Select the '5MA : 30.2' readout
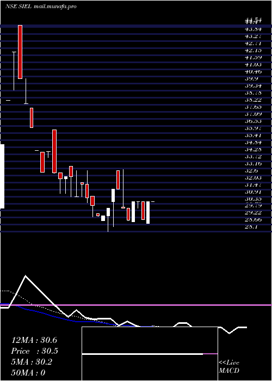 (32, 362)
